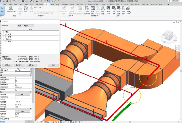Image resolution: width=182 pixels, height=123 pixels.
Task: Click Open folder icon in quick access toolbar
Action: 4,1
